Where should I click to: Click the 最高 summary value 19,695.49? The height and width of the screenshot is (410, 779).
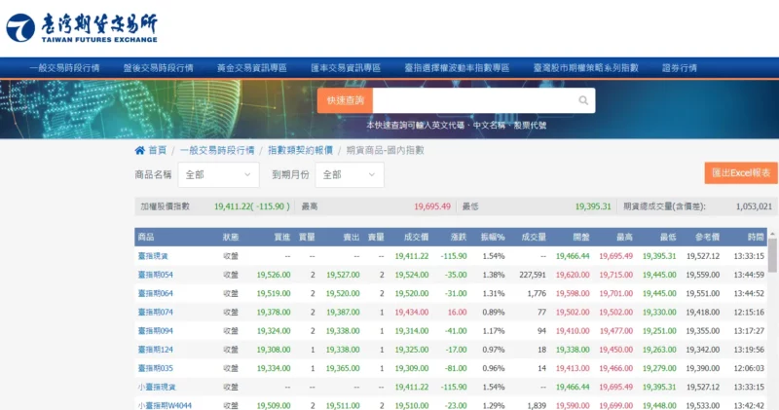click(432, 206)
